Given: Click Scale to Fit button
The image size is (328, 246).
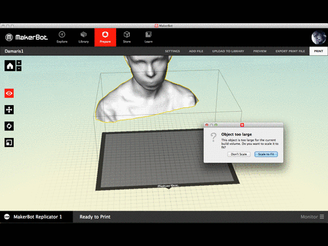Looking at the screenshot, I should tap(266, 154).
